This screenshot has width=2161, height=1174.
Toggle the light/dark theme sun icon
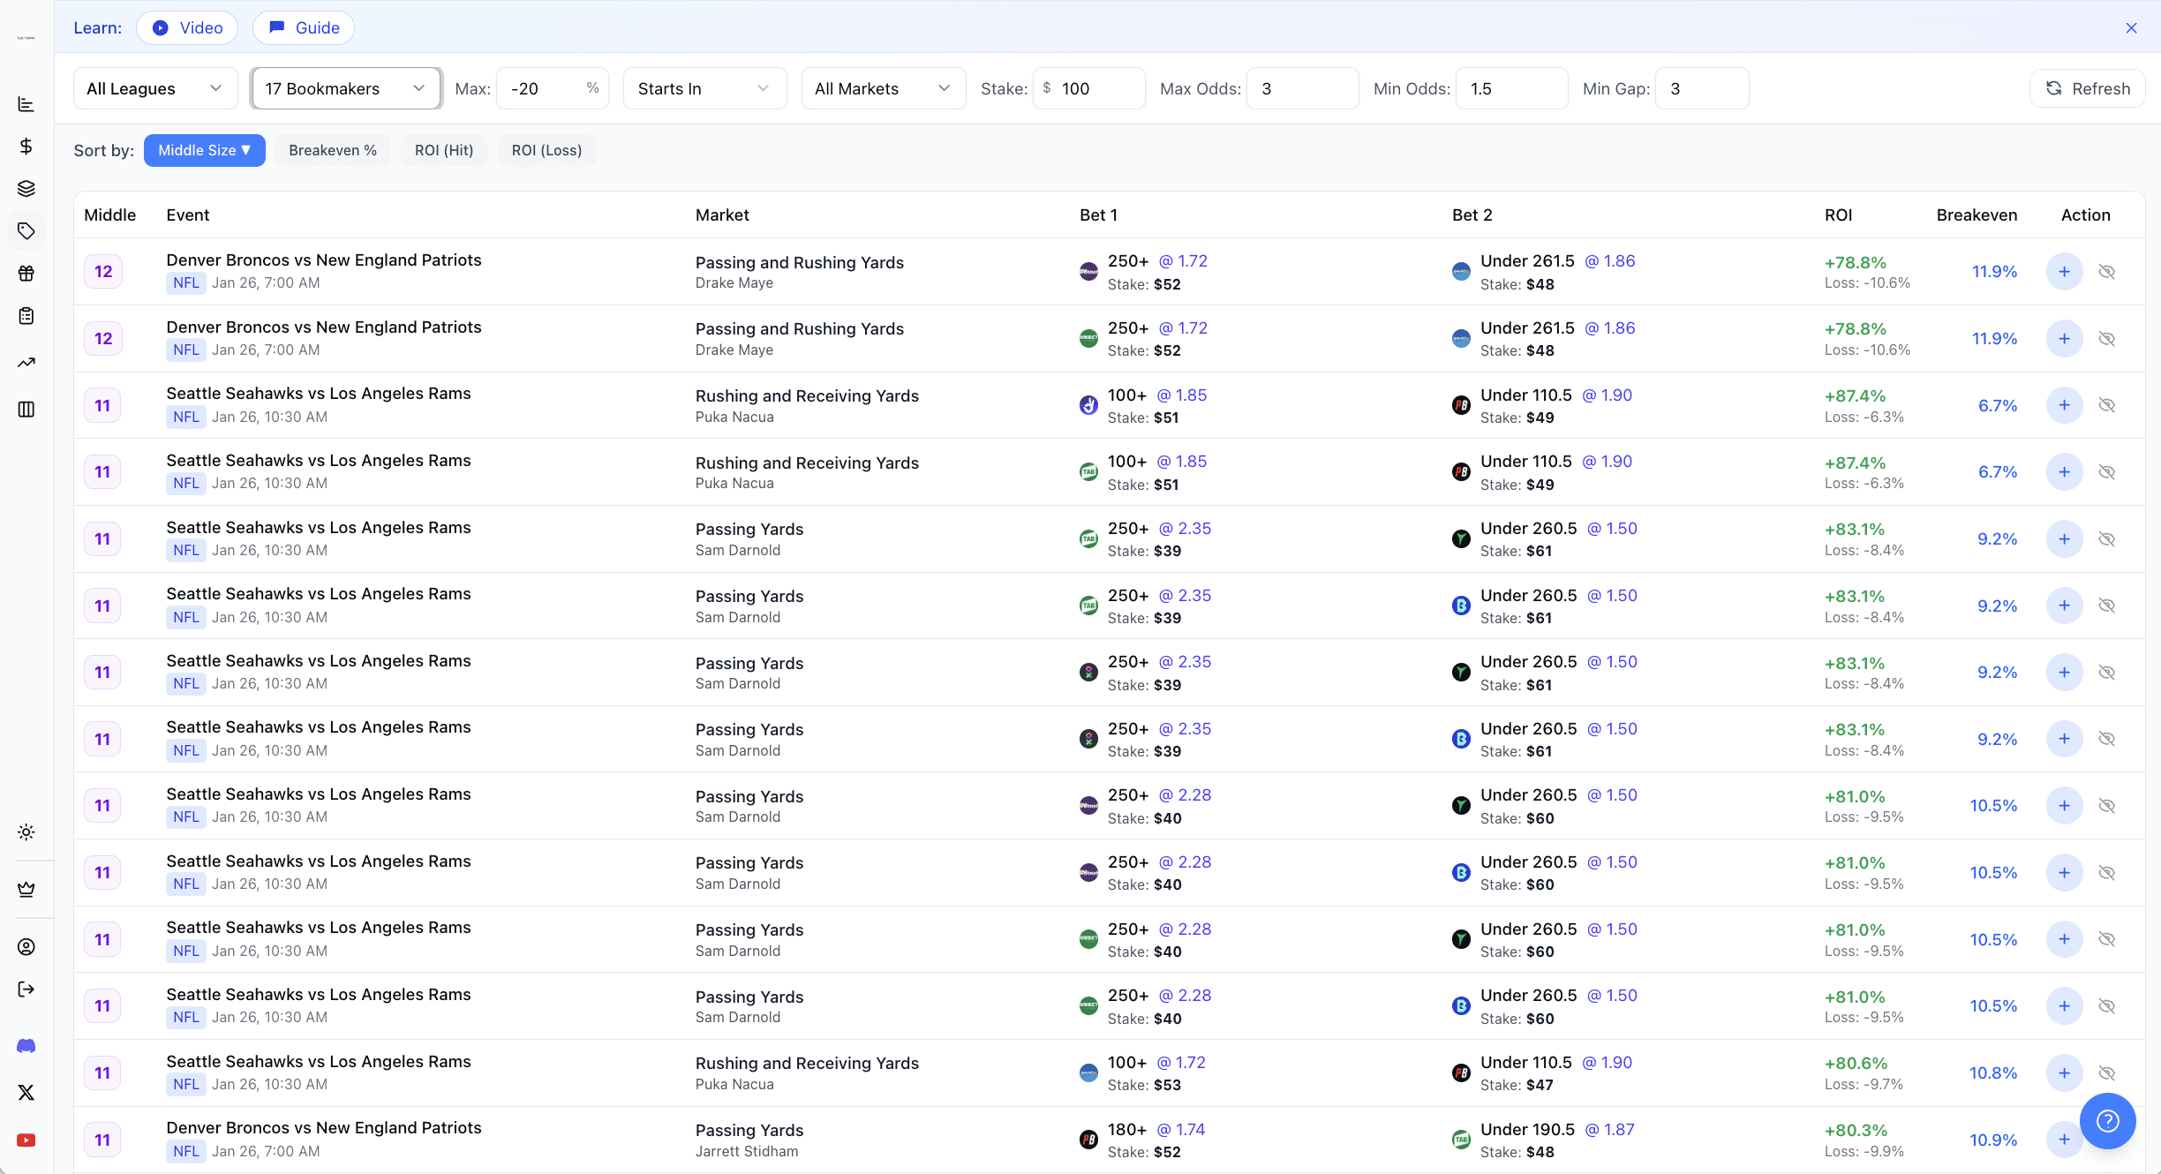26,832
